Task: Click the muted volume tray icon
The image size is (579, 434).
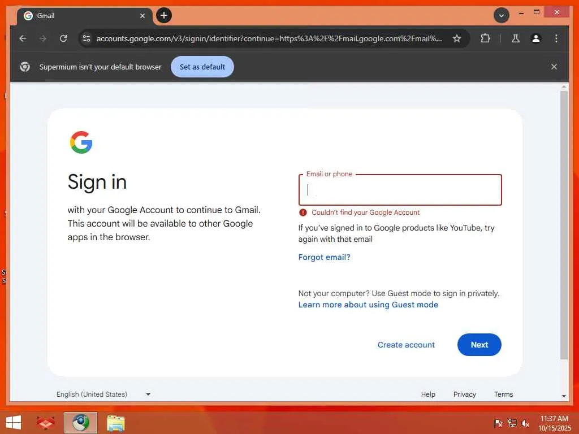Action: tap(525, 423)
